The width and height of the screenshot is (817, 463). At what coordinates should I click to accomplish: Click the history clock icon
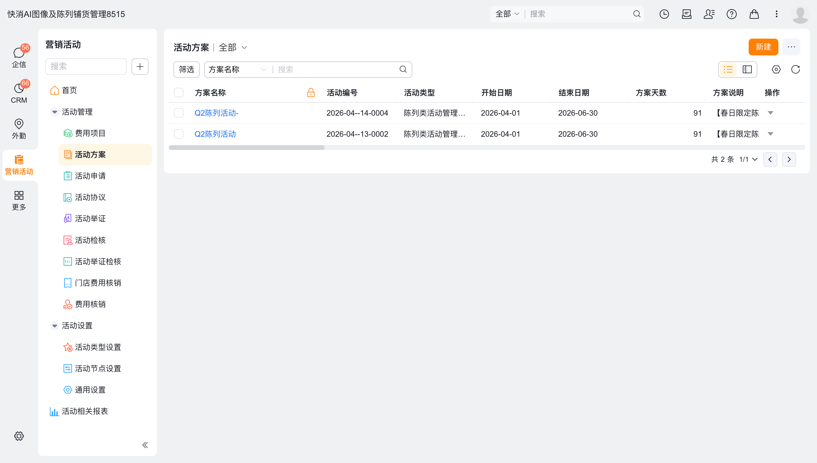(664, 14)
